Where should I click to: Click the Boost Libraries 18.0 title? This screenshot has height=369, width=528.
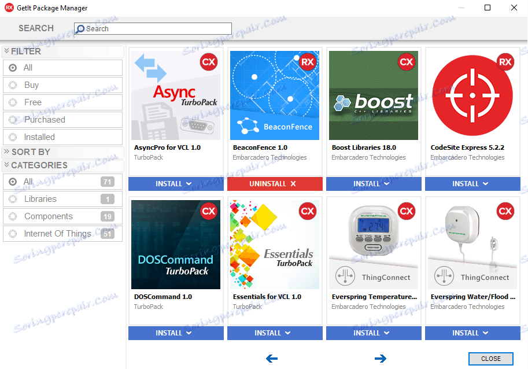pyautogui.click(x=364, y=147)
